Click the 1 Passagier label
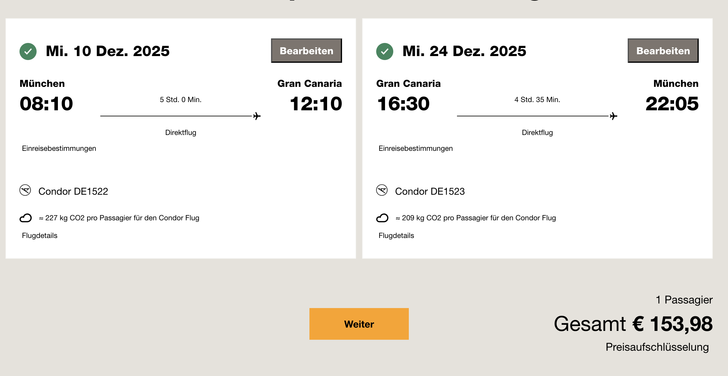728x376 pixels. [684, 300]
